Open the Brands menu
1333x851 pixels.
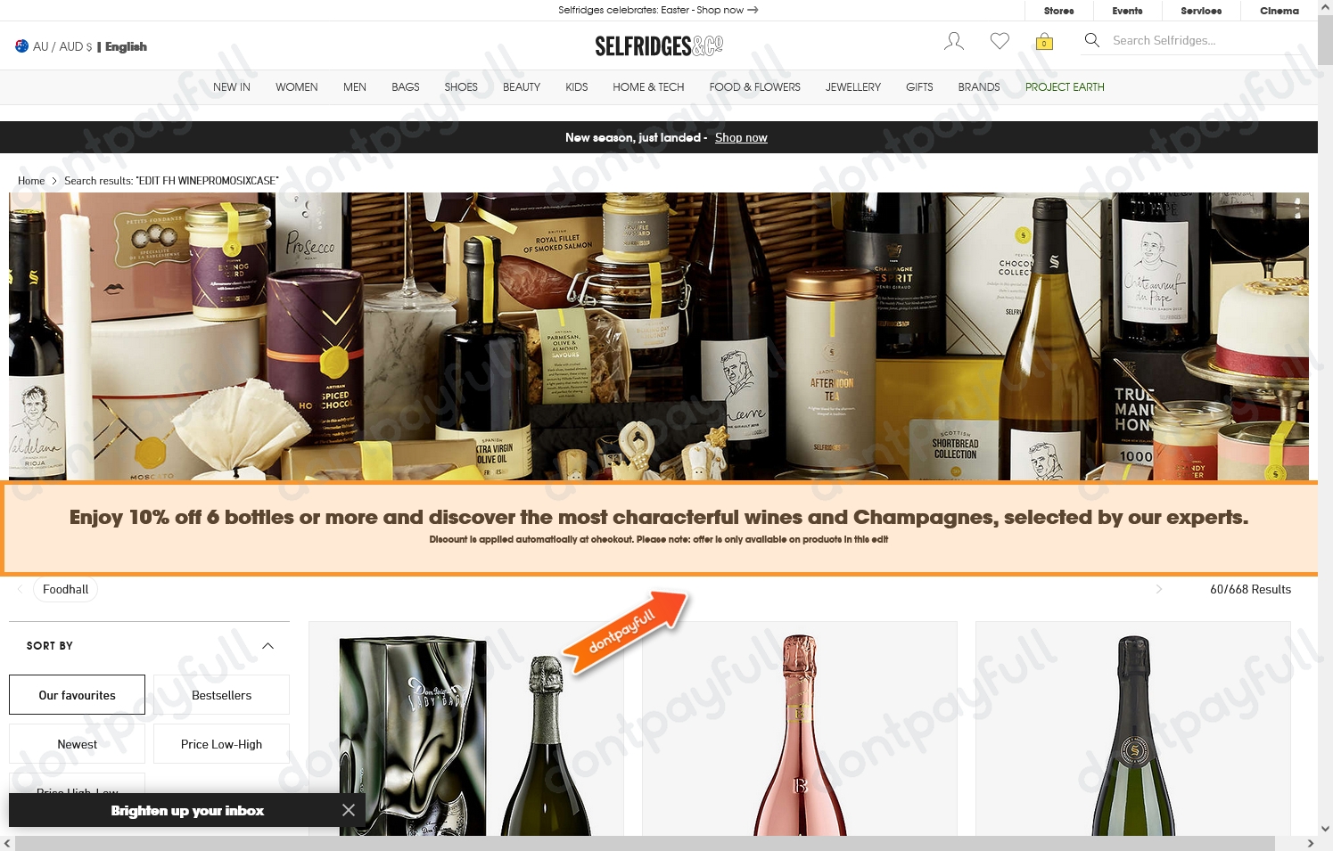979,87
